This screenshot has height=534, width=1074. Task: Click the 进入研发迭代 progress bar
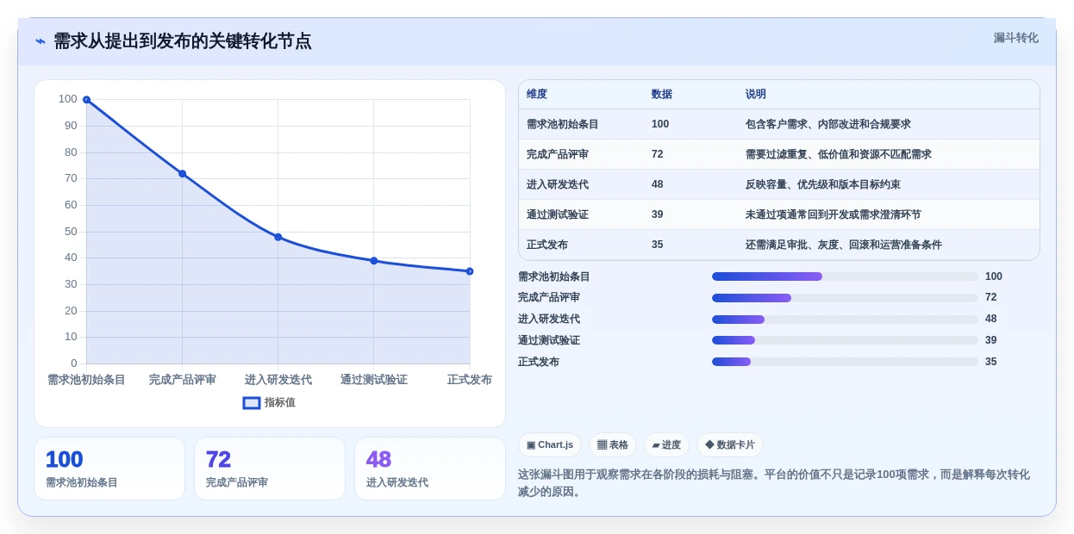click(845, 320)
